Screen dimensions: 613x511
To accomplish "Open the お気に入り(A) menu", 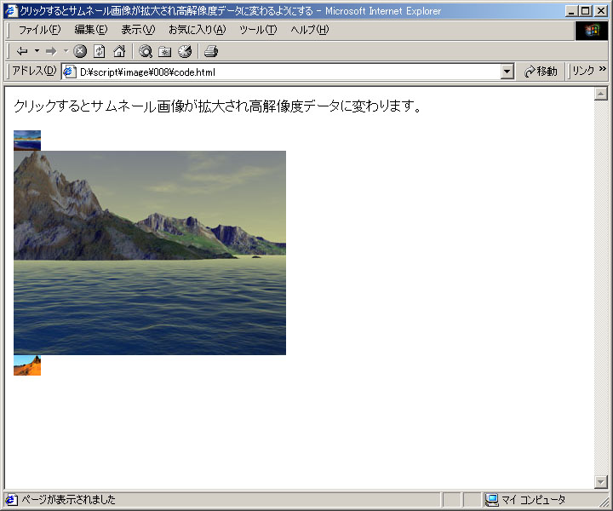I will (x=198, y=30).
